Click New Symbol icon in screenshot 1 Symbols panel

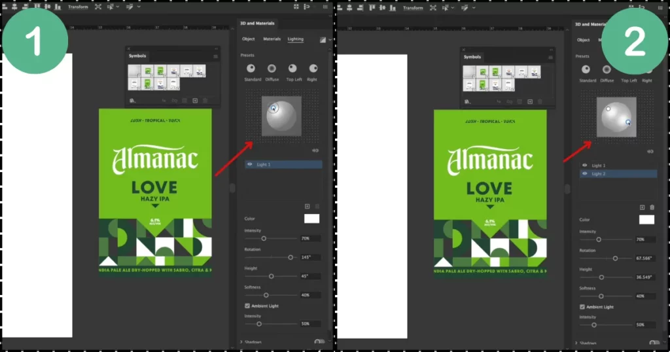(195, 101)
